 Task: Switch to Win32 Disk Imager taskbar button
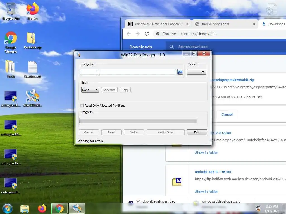click(77, 208)
